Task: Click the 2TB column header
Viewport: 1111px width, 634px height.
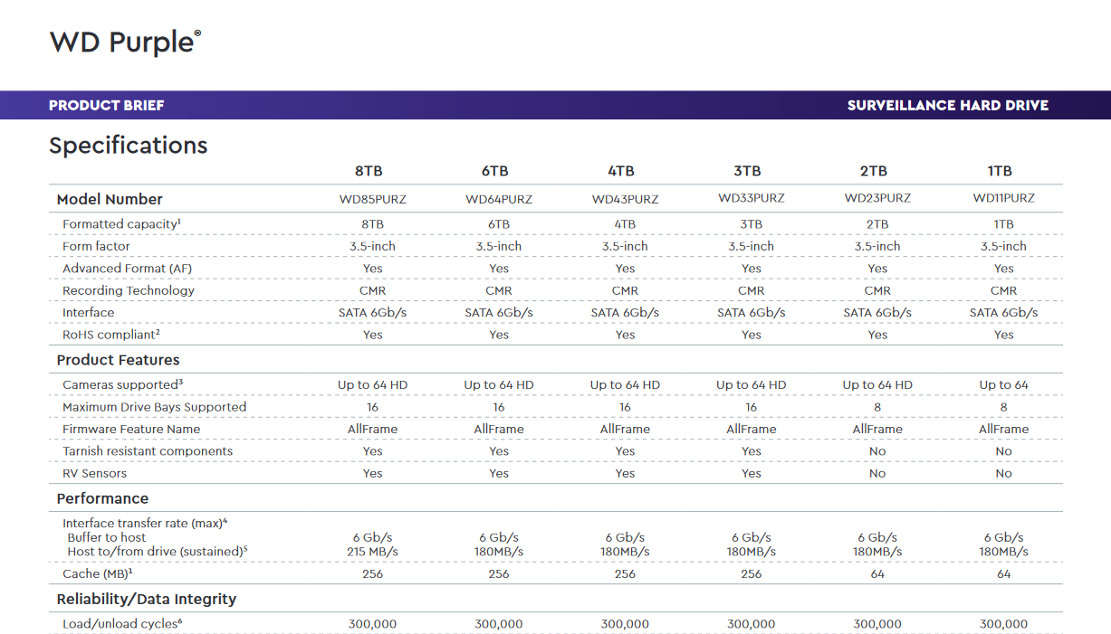Action: [874, 171]
